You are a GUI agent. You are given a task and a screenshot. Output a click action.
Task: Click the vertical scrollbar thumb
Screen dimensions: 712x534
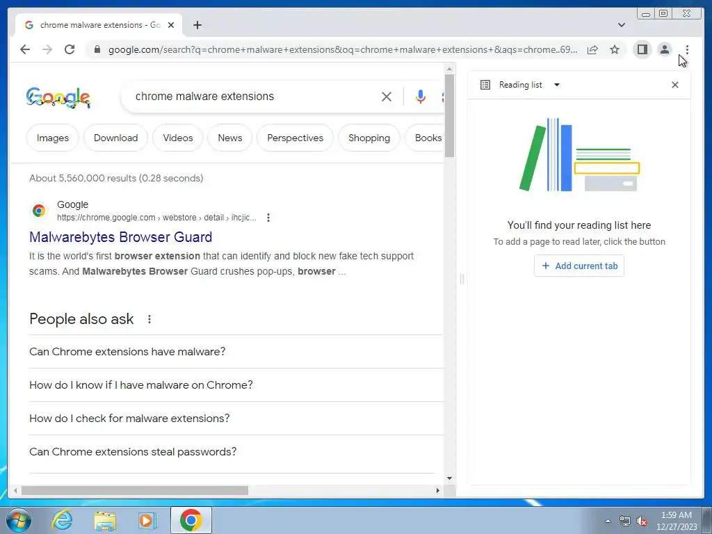tap(450, 116)
